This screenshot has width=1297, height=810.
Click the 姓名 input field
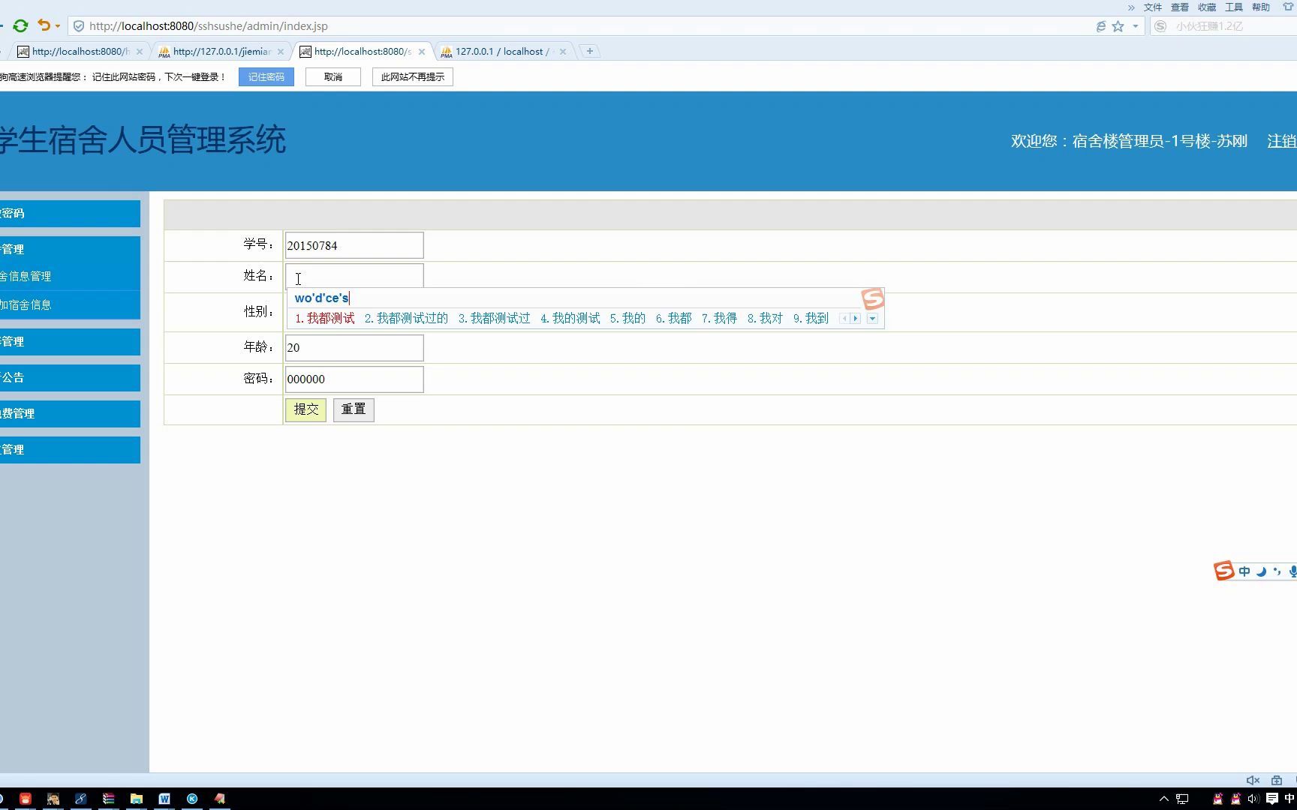click(x=354, y=276)
